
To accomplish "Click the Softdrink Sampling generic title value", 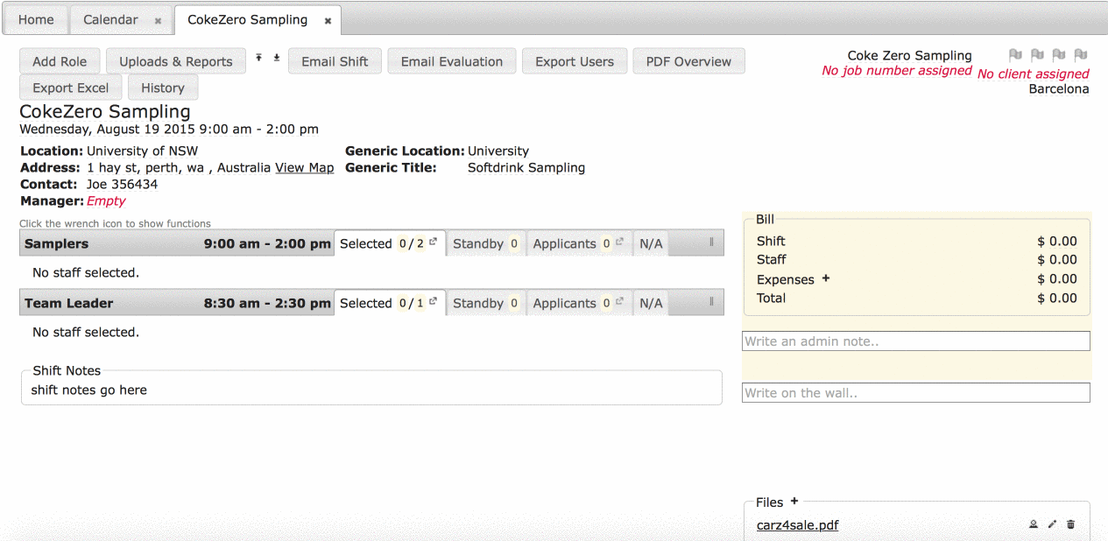I will pos(526,167).
